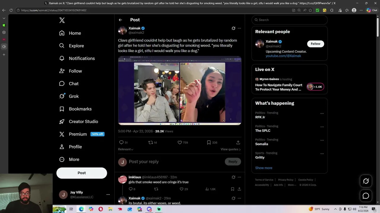Add this page to favorites star
This screenshot has height=213, width=380.
pyautogui.click(x=310, y=10)
